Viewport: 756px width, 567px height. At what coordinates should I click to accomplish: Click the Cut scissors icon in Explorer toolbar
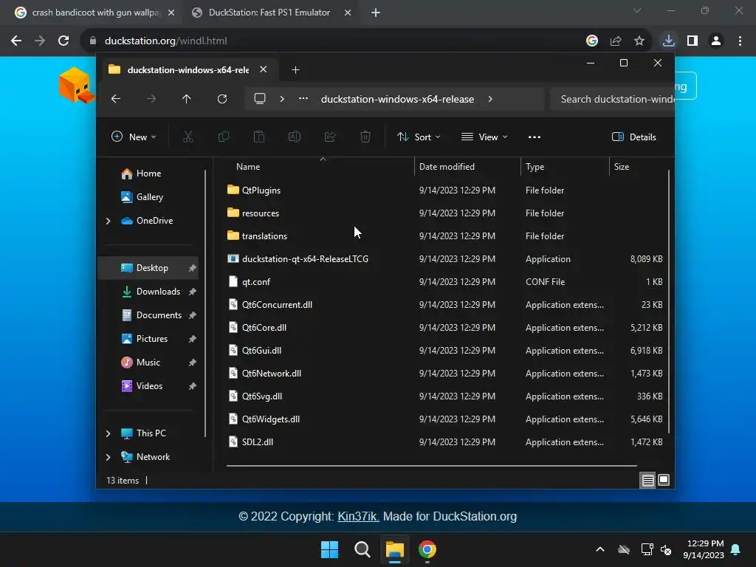(188, 137)
